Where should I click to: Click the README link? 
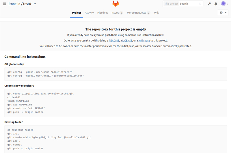pos(114,41)
